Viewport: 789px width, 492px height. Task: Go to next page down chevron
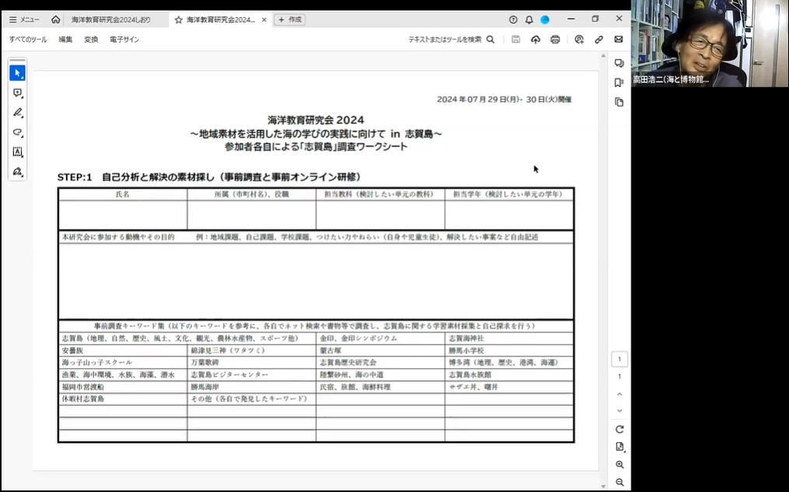pos(619,410)
